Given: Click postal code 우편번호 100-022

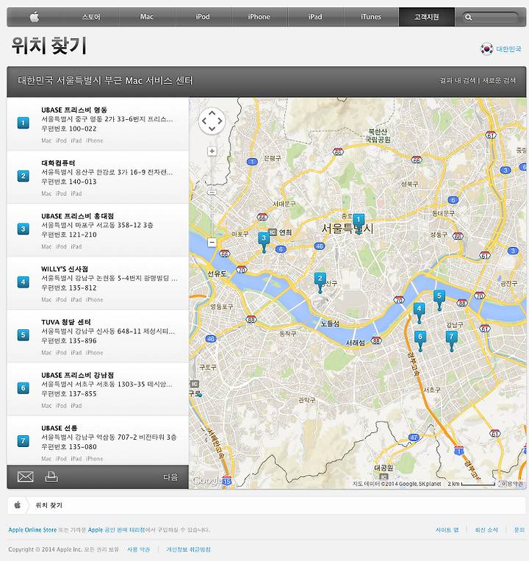Looking at the screenshot, I should [x=69, y=129].
